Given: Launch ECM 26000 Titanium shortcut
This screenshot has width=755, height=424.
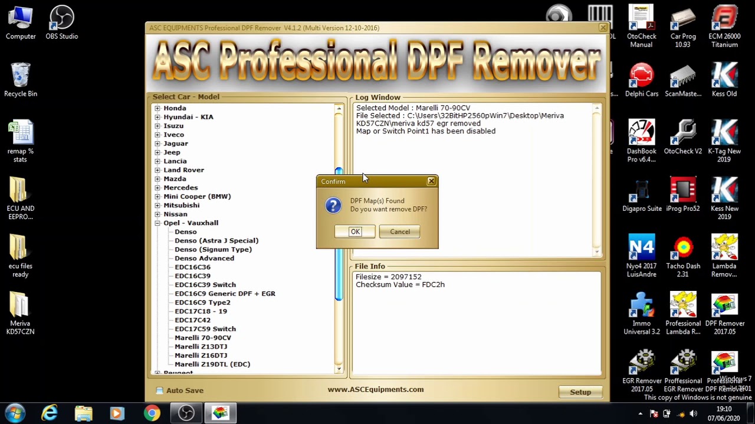Looking at the screenshot, I should pyautogui.click(x=724, y=26).
